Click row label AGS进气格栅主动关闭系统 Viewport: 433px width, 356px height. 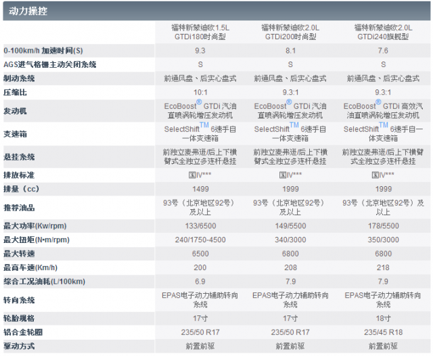49,64
